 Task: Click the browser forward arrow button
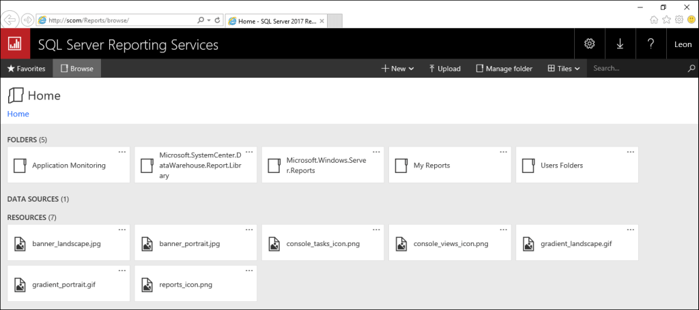pos(27,20)
